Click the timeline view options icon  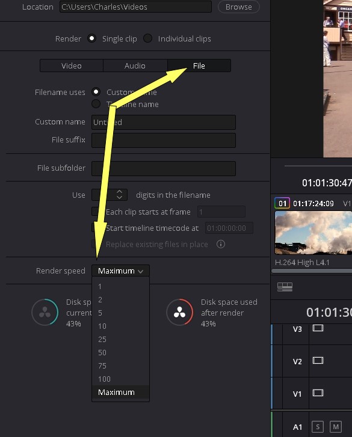coord(285,287)
